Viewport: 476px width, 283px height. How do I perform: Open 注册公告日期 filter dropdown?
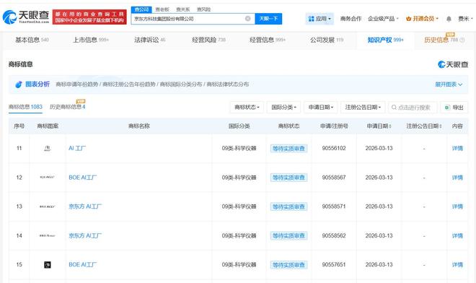pyautogui.click(x=363, y=108)
